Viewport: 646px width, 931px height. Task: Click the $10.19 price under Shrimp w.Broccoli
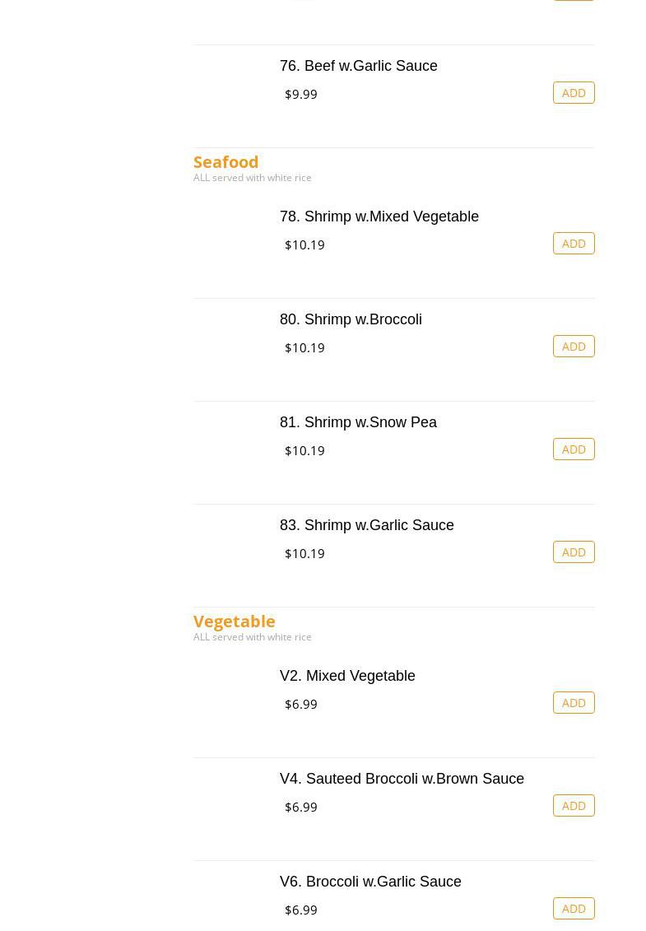coord(304,347)
